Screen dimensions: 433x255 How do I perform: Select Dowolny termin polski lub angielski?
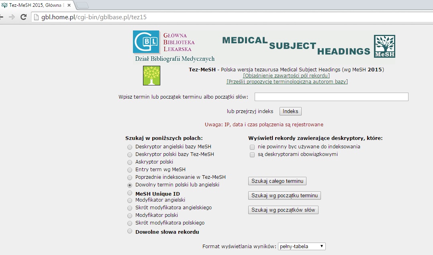pyautogui.click(x=130, y=185)
